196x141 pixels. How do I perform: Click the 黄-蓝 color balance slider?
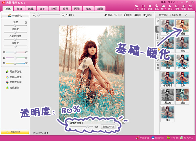(15, 63)
